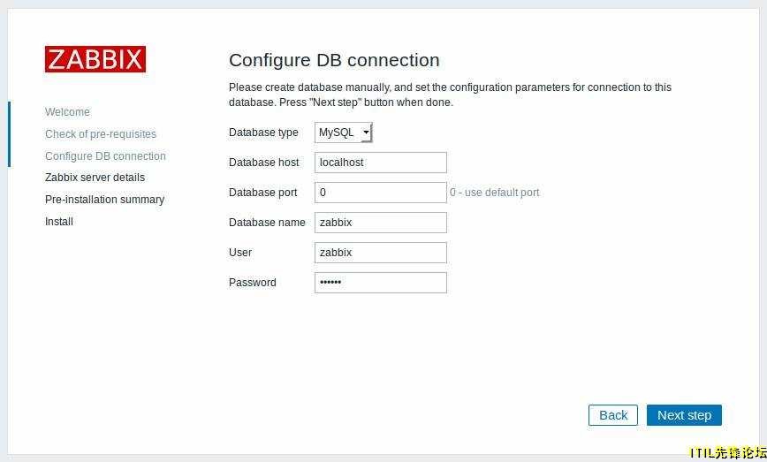Click the "0 - use default port" hint

point(495,193)
